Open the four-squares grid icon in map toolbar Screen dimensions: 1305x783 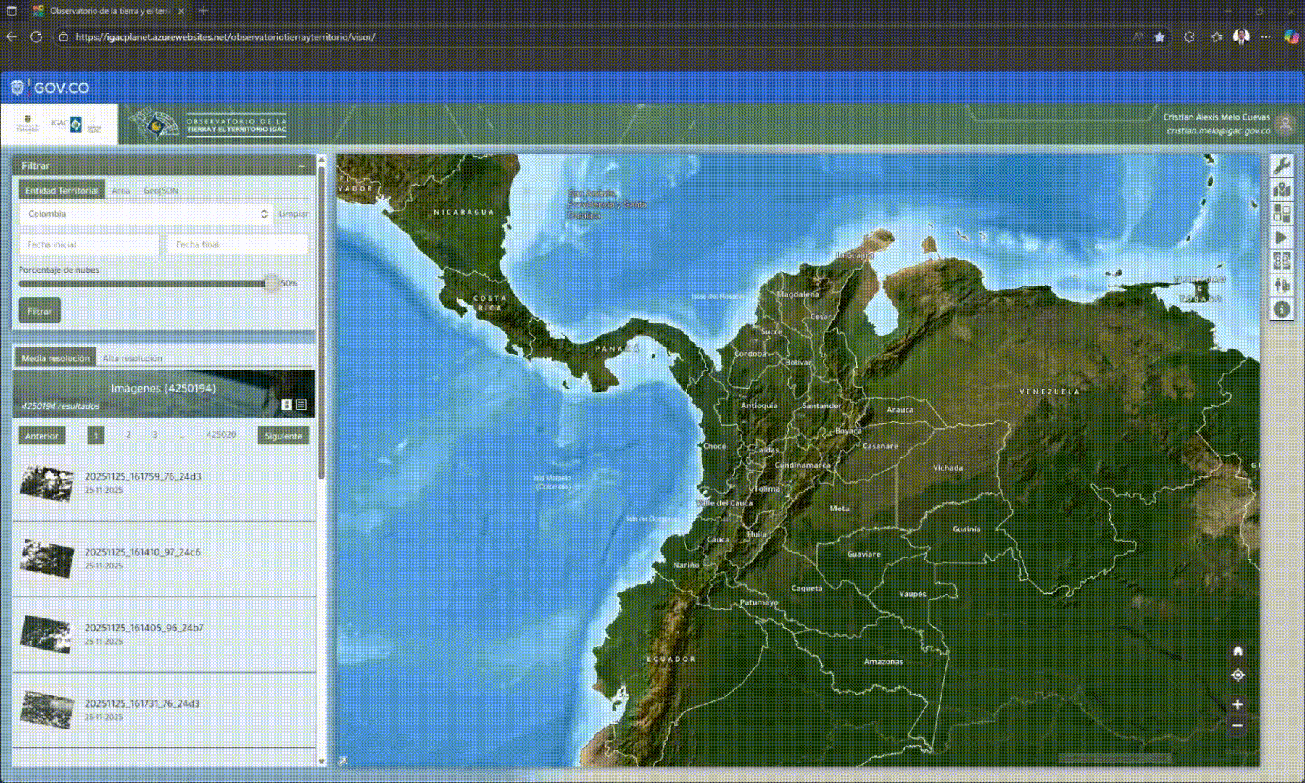pos(1282,213)
